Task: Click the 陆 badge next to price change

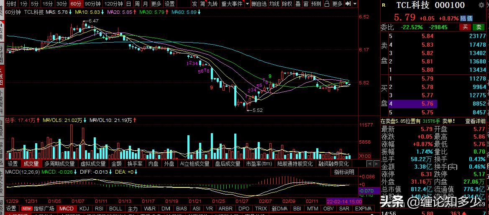Action: [463, 18]
